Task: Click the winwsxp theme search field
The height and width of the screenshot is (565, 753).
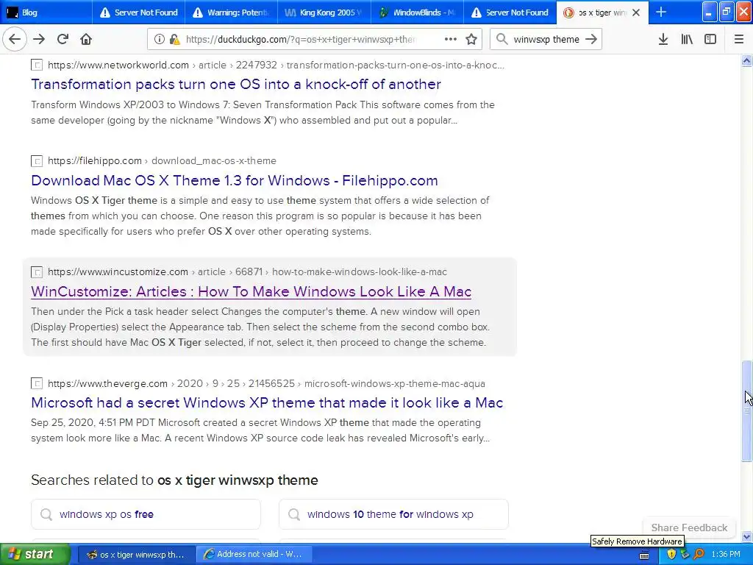Action: pyautogui.click(x=546, y=40)
